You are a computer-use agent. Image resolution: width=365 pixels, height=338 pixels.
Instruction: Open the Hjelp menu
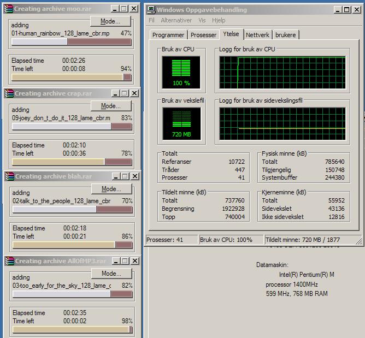pos(219,20)
